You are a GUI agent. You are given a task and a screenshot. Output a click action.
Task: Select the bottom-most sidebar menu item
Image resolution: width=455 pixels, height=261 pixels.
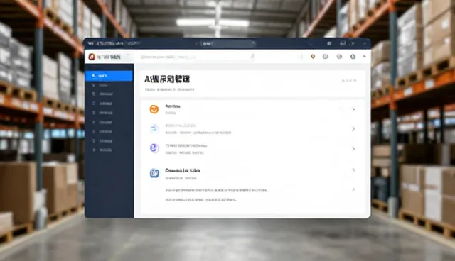pos(109,150)
